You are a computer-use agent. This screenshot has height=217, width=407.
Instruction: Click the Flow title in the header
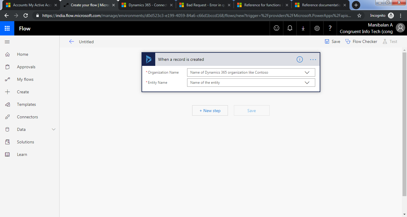[x=25, y=29]
